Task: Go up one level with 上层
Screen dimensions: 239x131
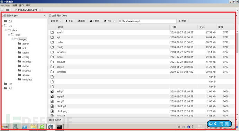Action: tap(69, 21)
